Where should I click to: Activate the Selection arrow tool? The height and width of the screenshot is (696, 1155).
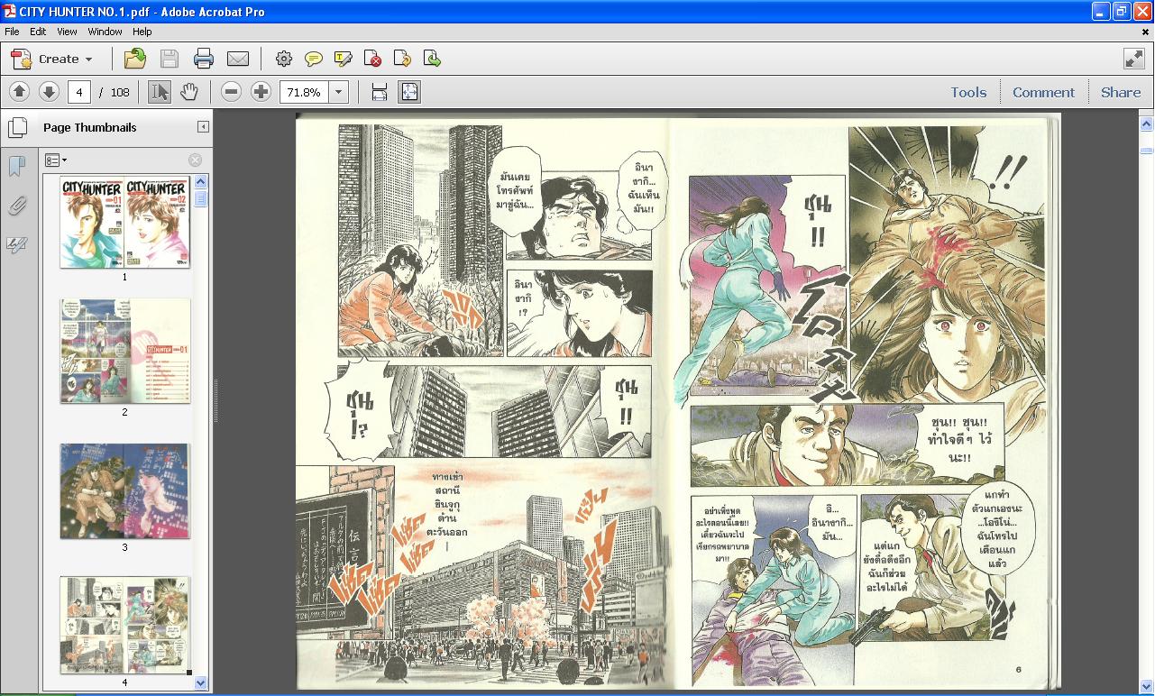pyautogui.click(x=160, y=92)
